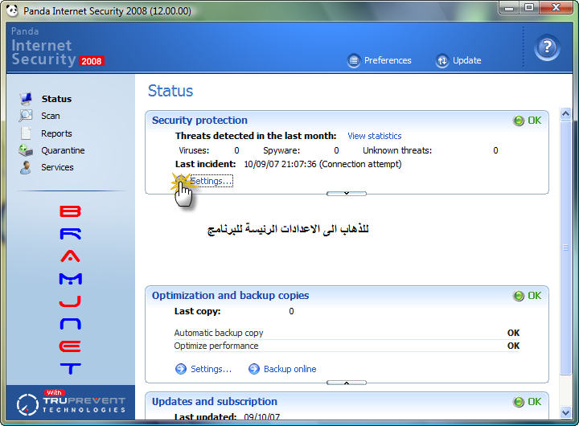Open View statistics link
This screenshot has height=426, width=579.
point(375,136)
